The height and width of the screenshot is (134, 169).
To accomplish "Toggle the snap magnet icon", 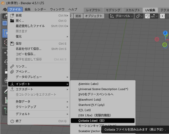I will (147, 16).
